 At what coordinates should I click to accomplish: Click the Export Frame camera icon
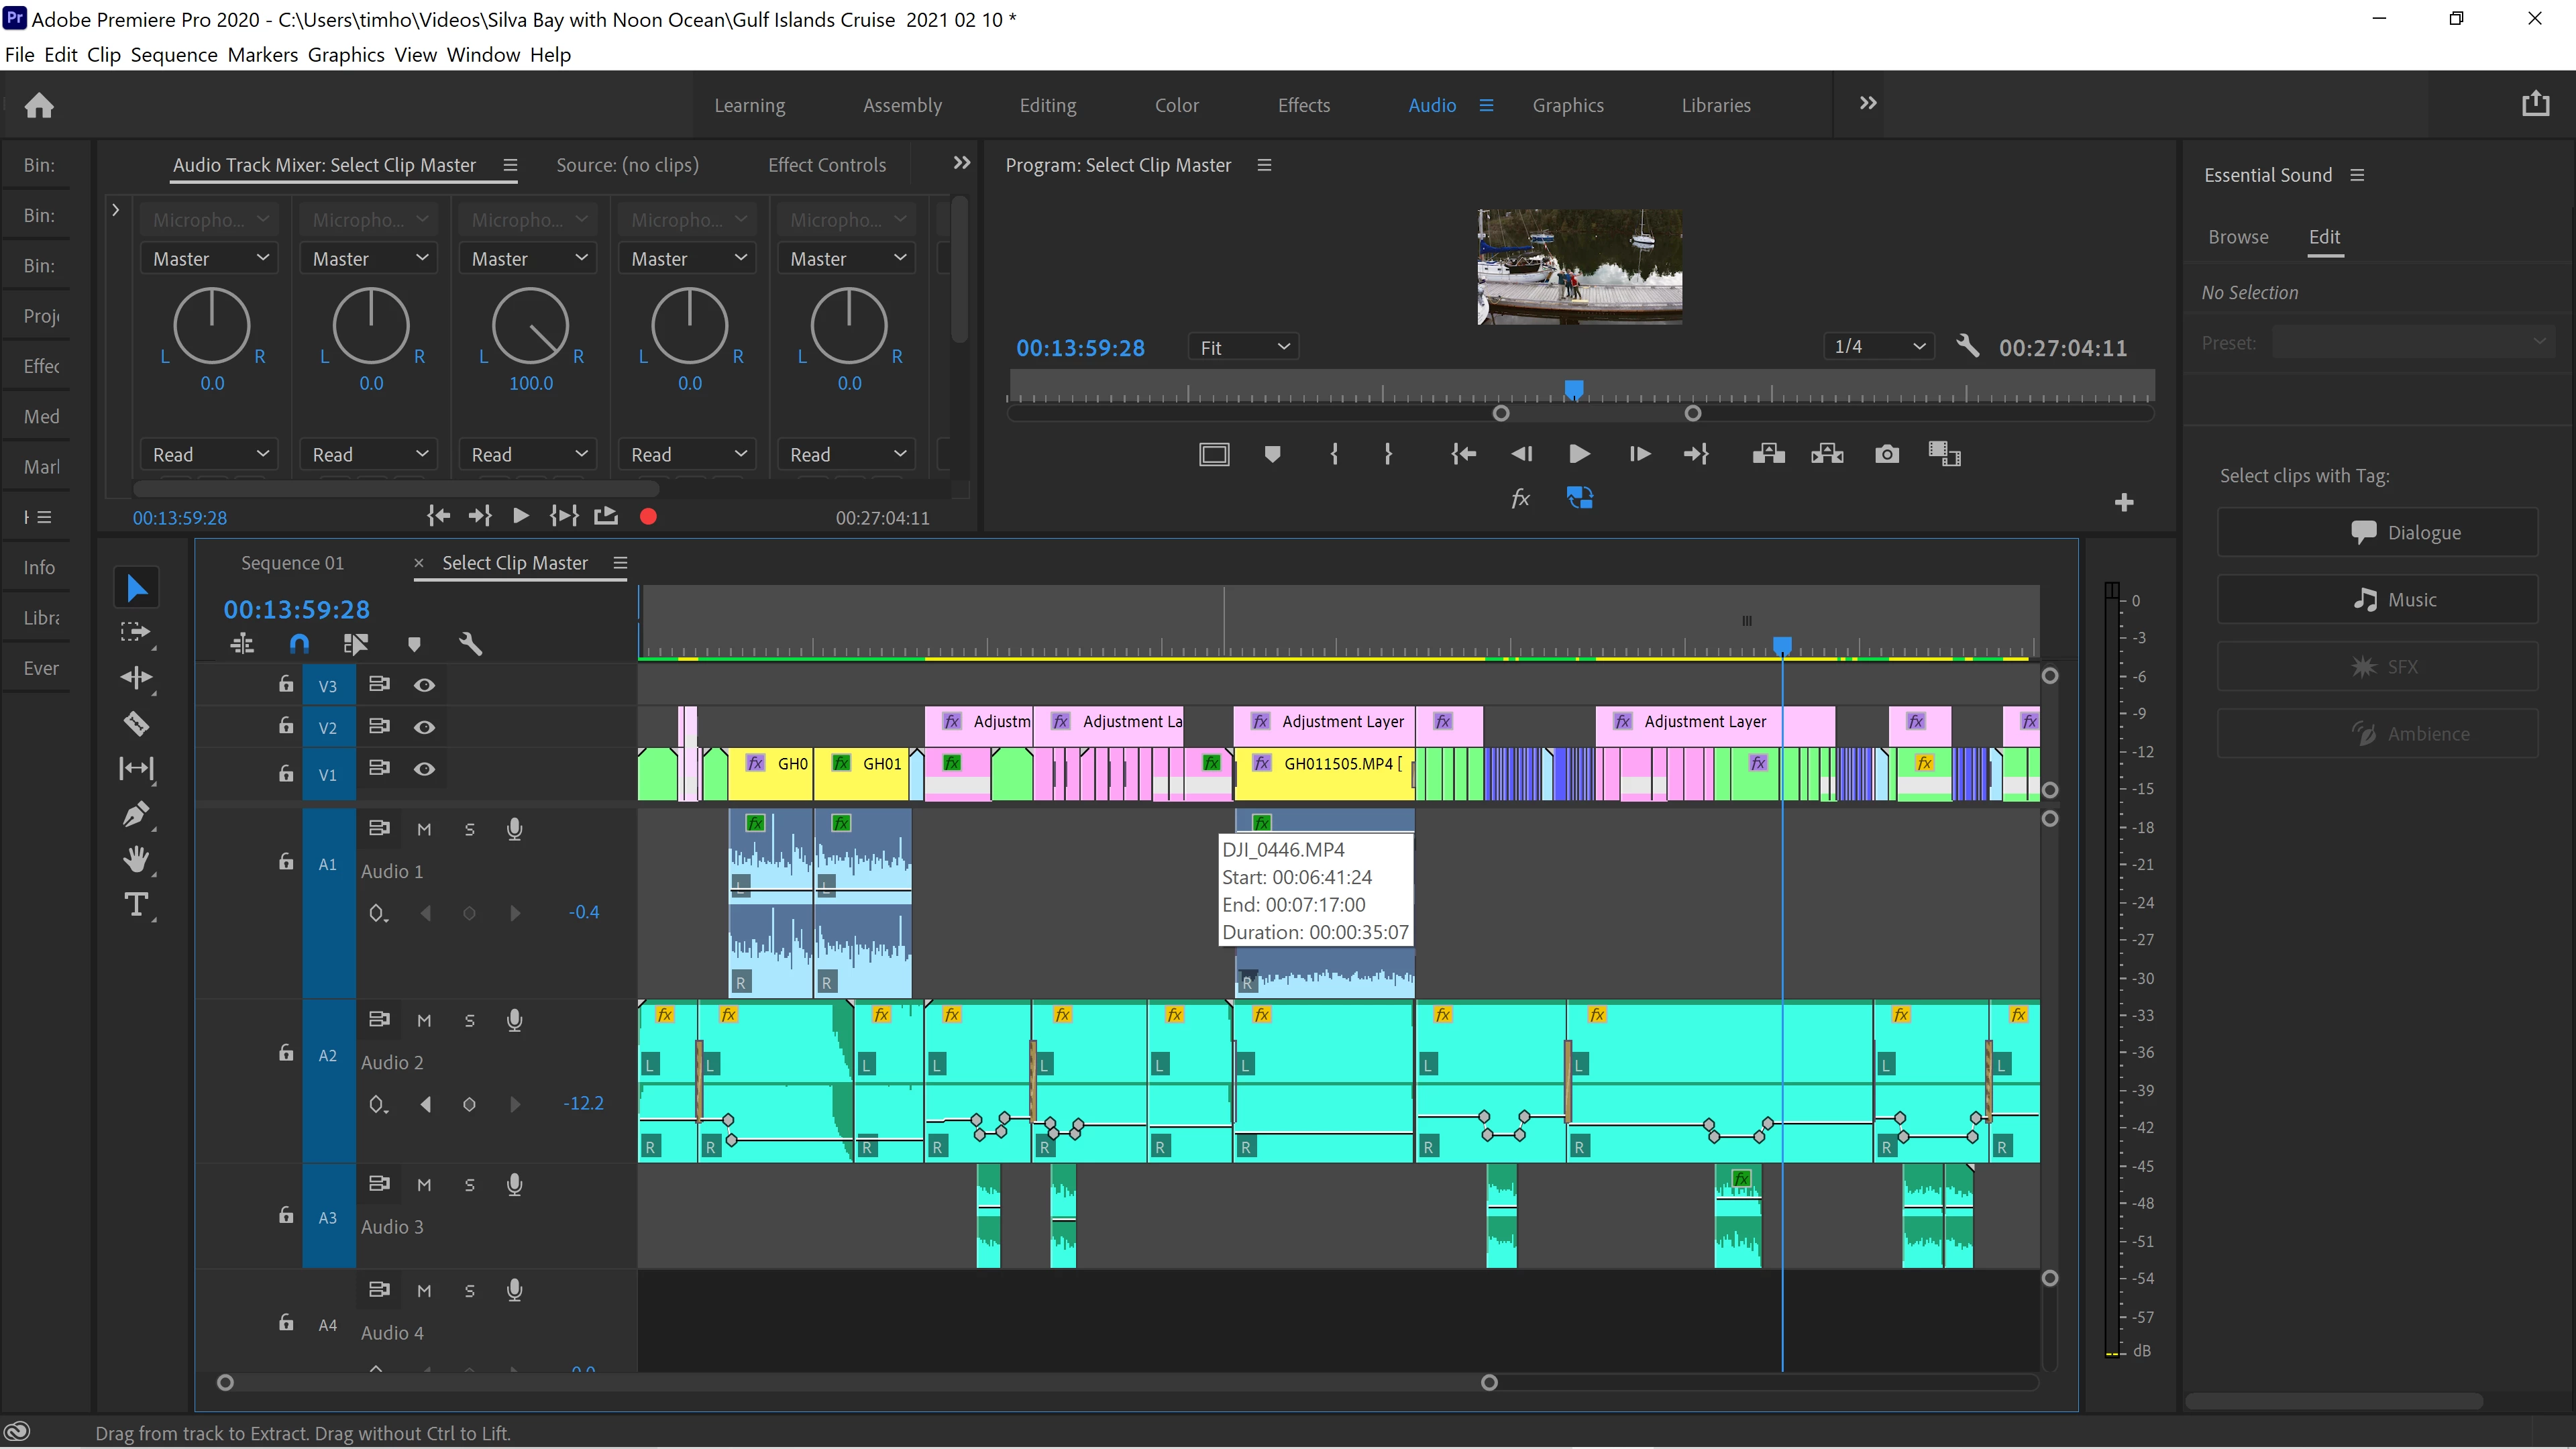1886,454
